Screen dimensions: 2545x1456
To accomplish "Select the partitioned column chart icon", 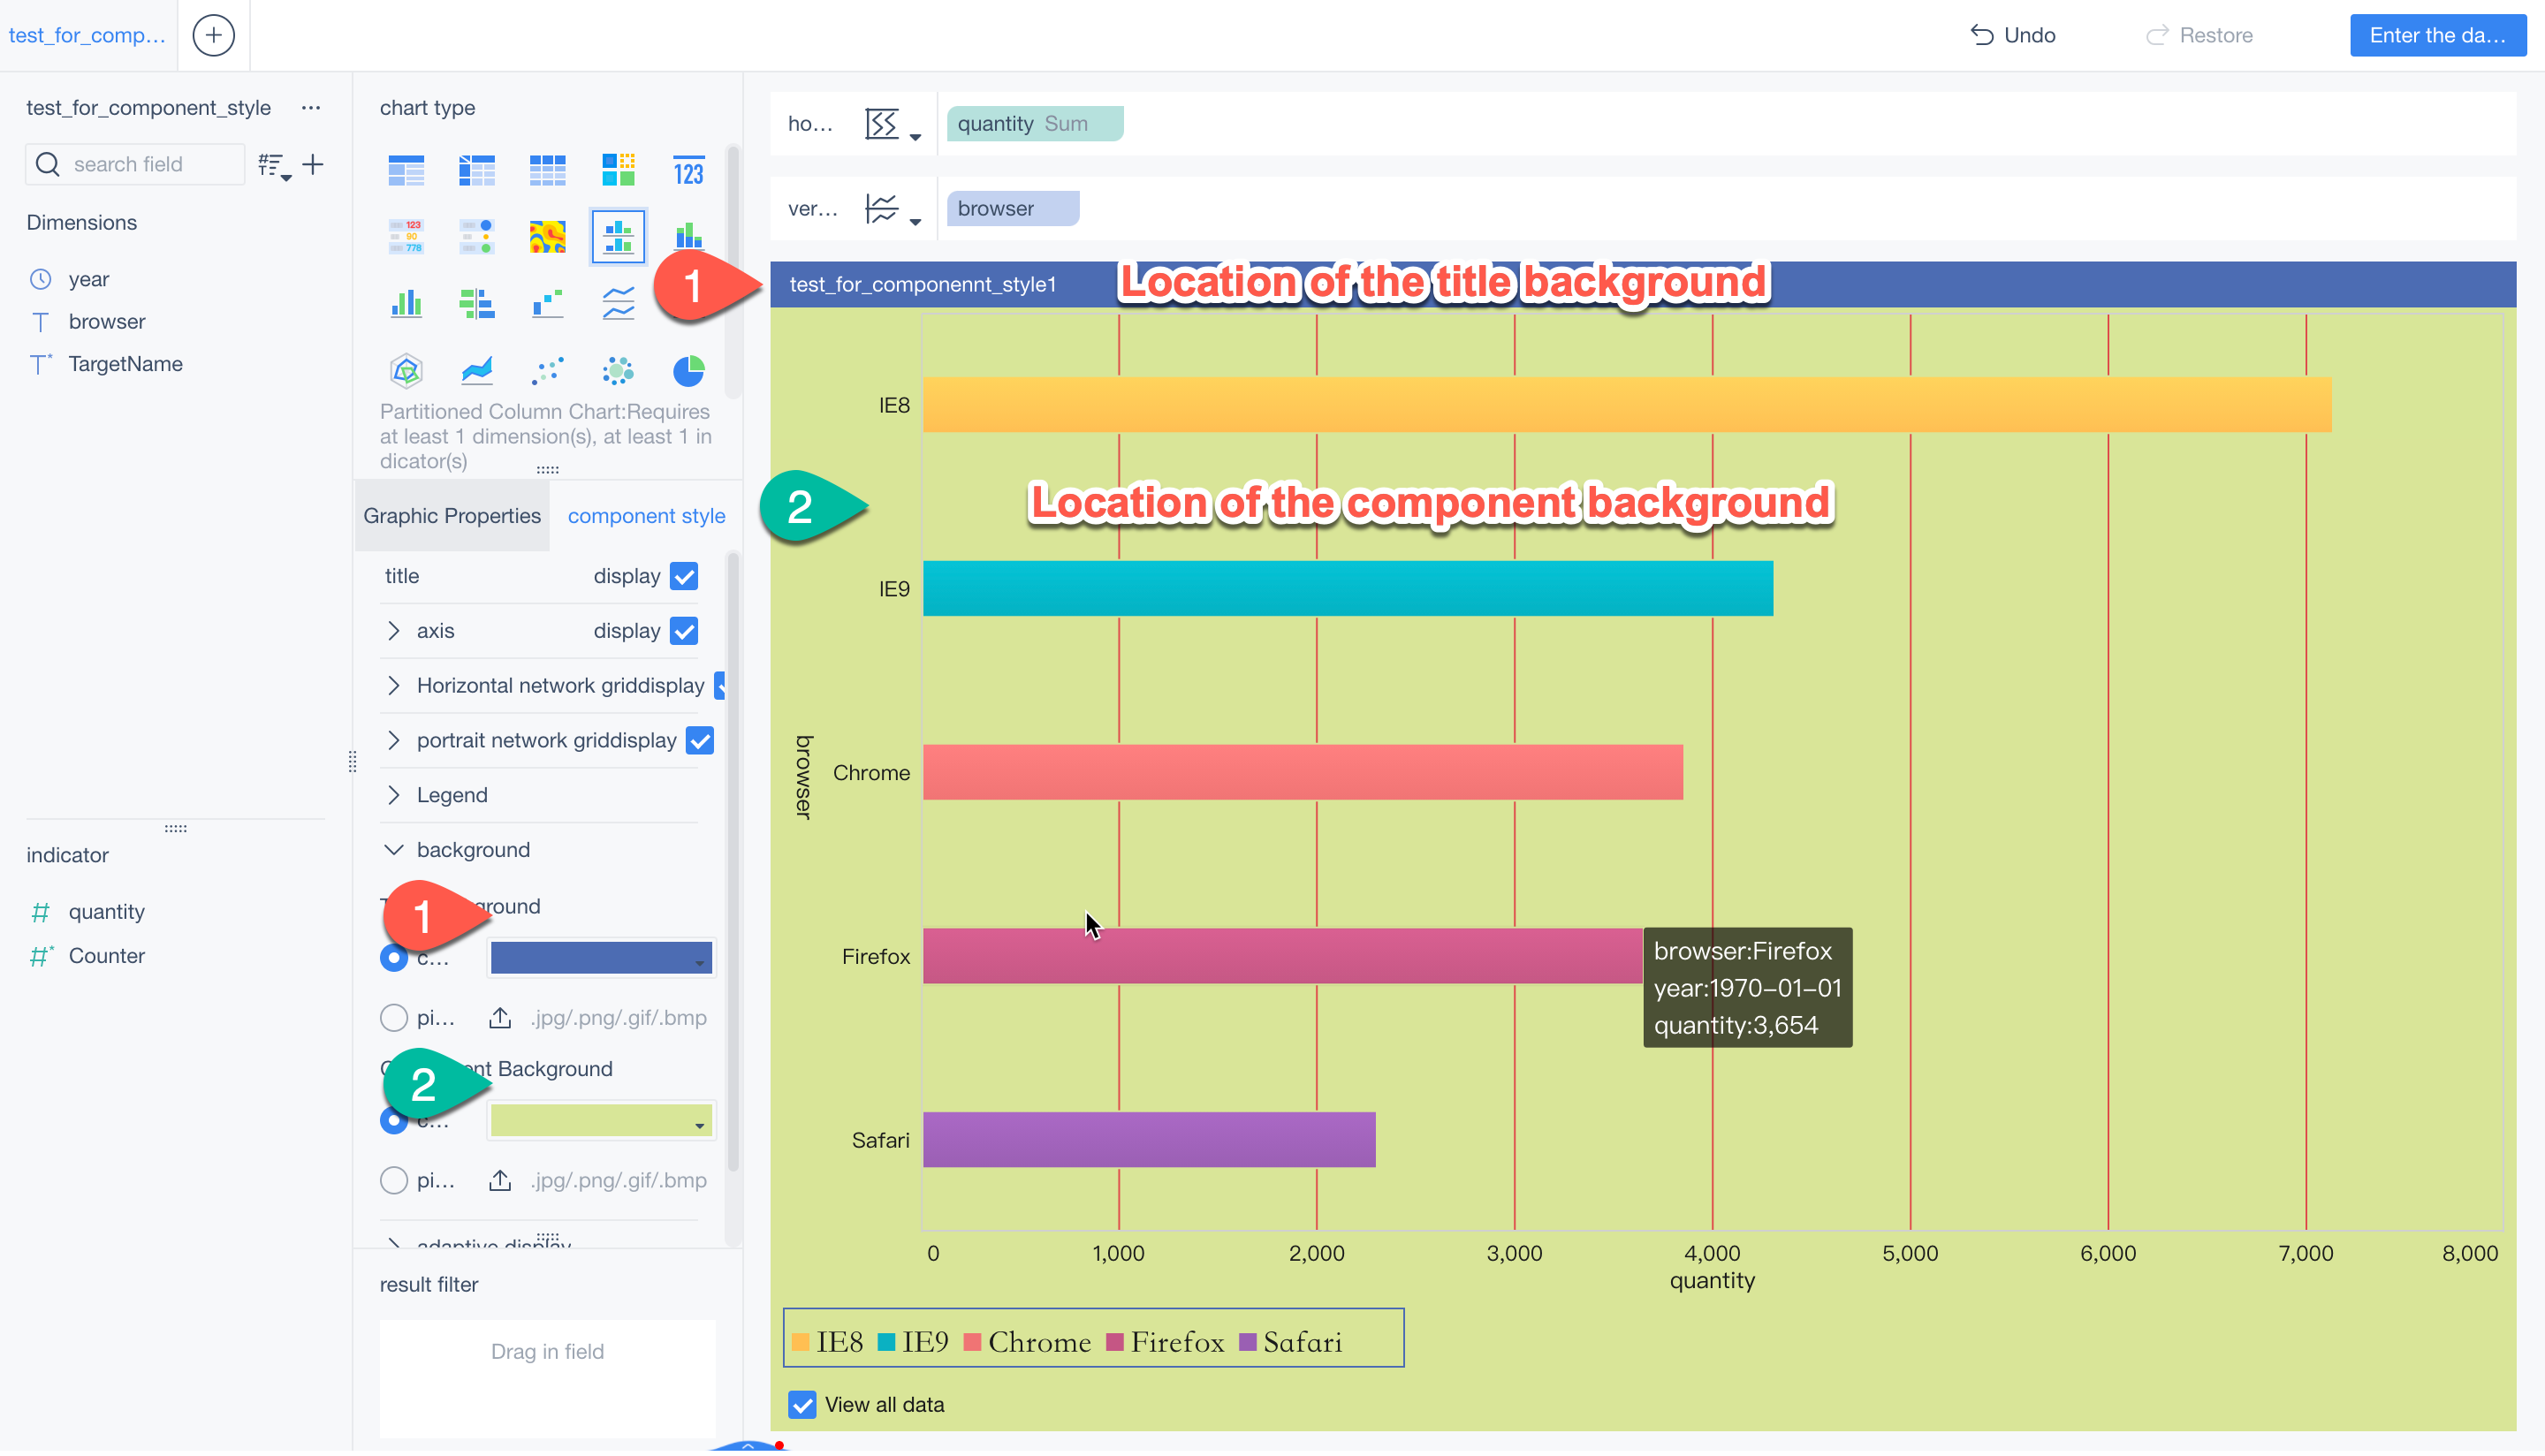I will [x=618, y=237].
